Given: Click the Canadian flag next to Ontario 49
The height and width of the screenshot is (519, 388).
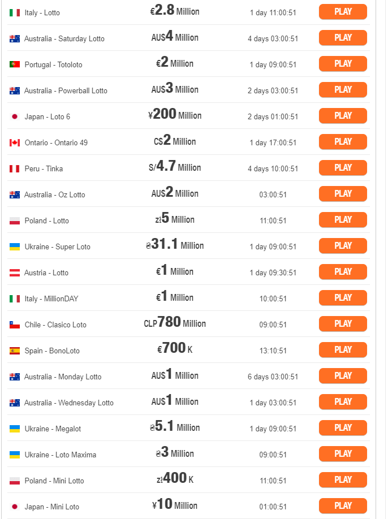Looking at the screenshot, I should click(x=15, y=142).
